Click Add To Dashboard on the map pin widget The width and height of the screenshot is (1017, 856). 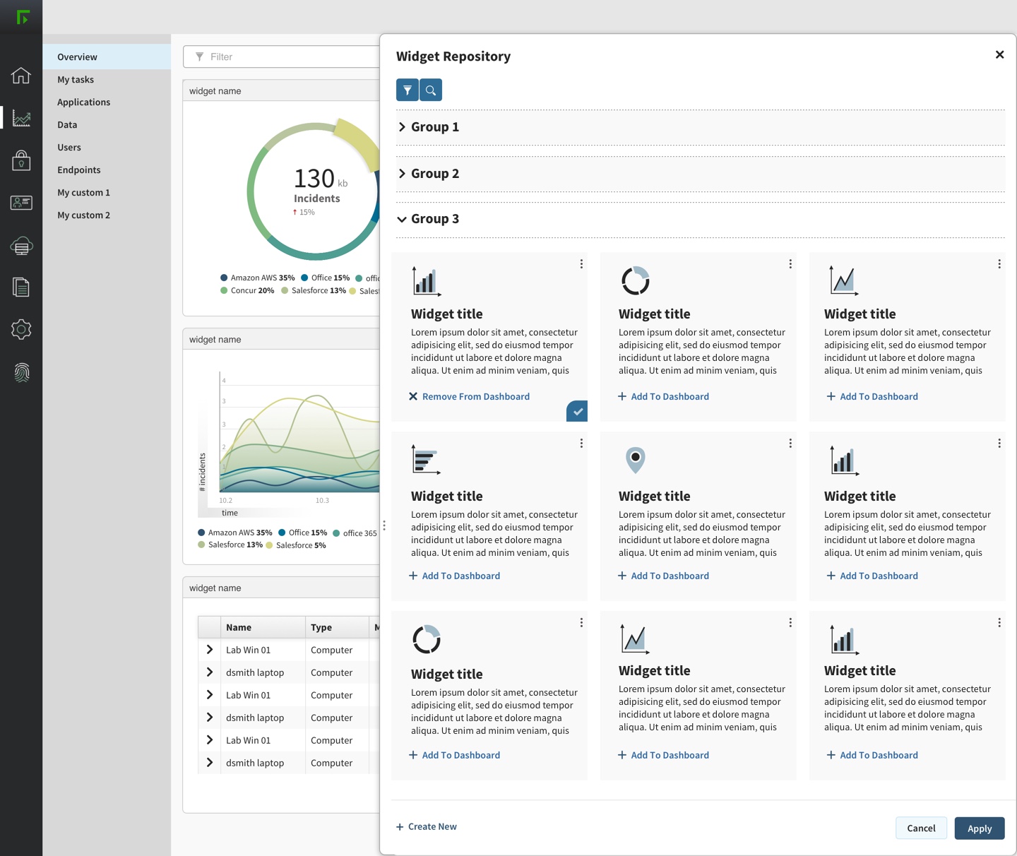pyautogui.click(x=663, y=576)
